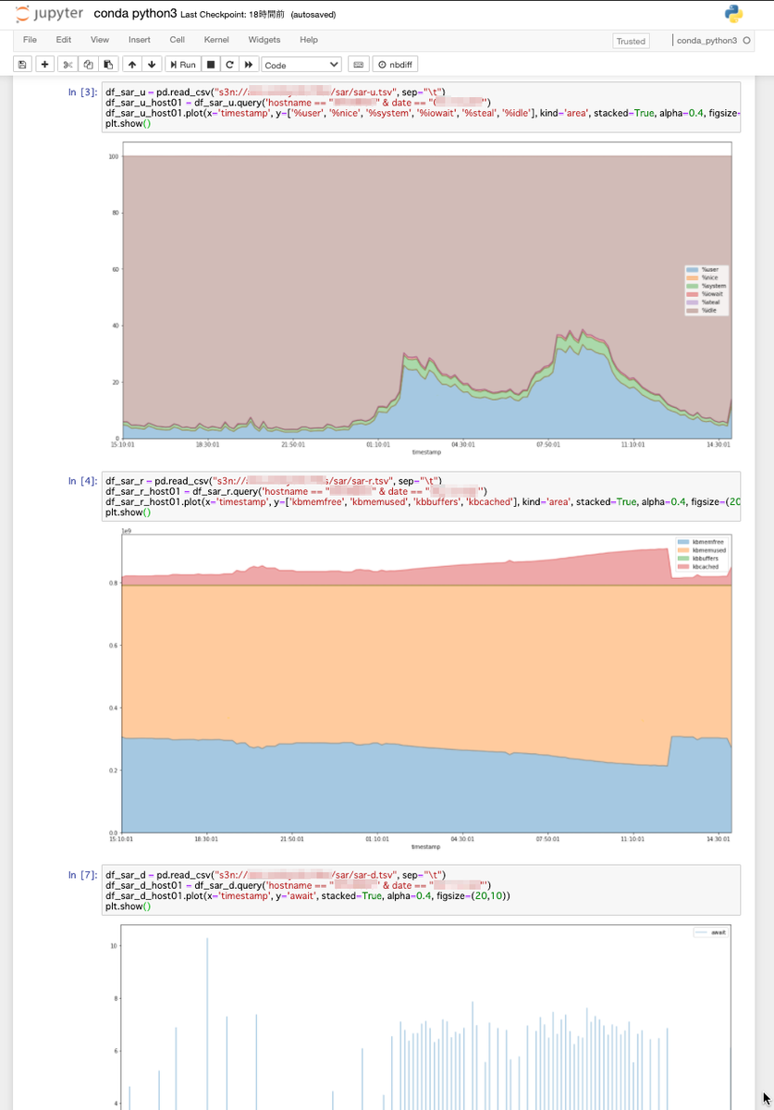
Task: Click the memory usage stacked area chart
Action: (x=425, y=682)
